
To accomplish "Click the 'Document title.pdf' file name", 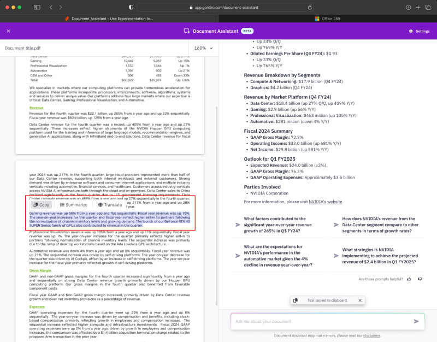I will tap(22, 48).
